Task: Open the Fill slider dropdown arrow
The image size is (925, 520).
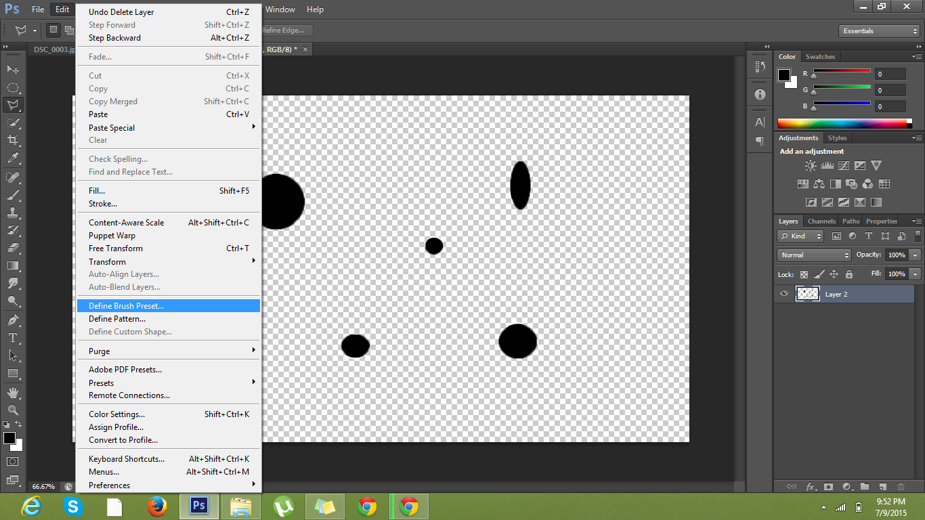Action: [916, 274]
